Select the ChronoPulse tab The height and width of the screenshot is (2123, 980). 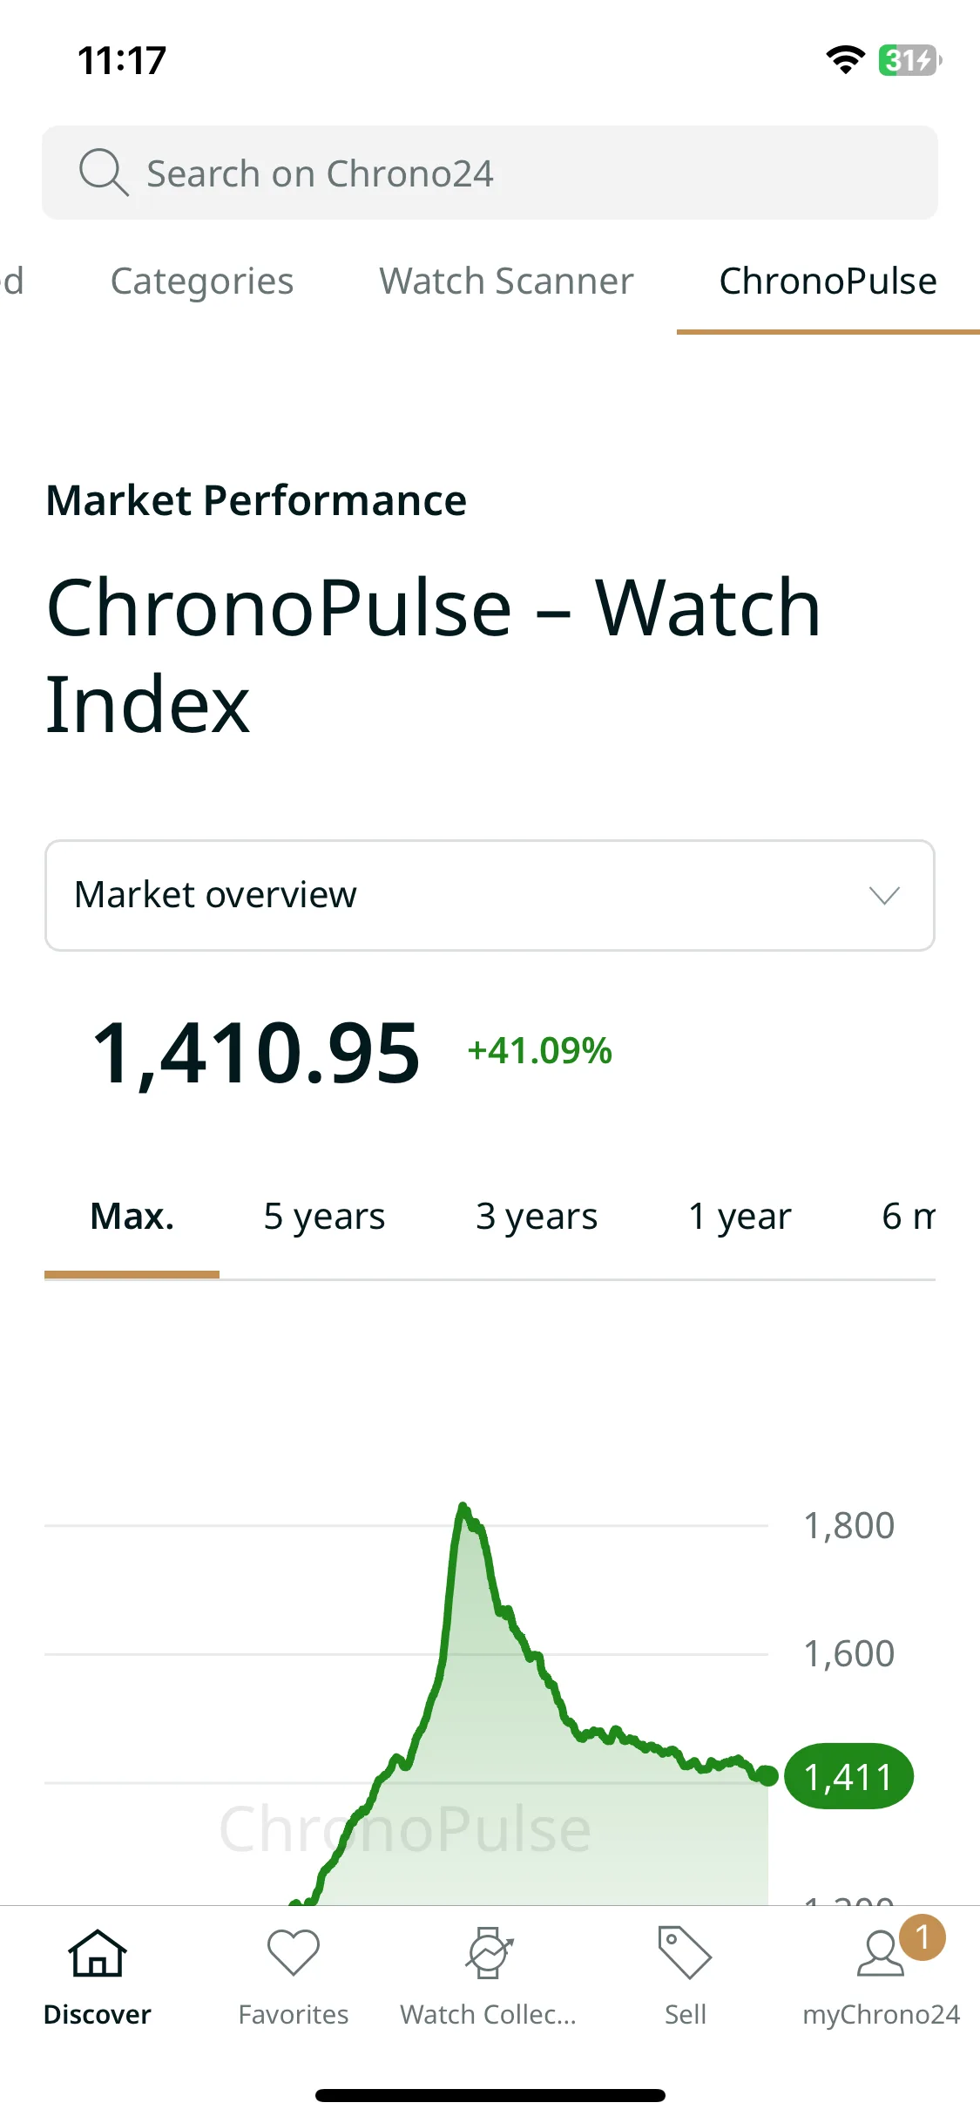828,281
